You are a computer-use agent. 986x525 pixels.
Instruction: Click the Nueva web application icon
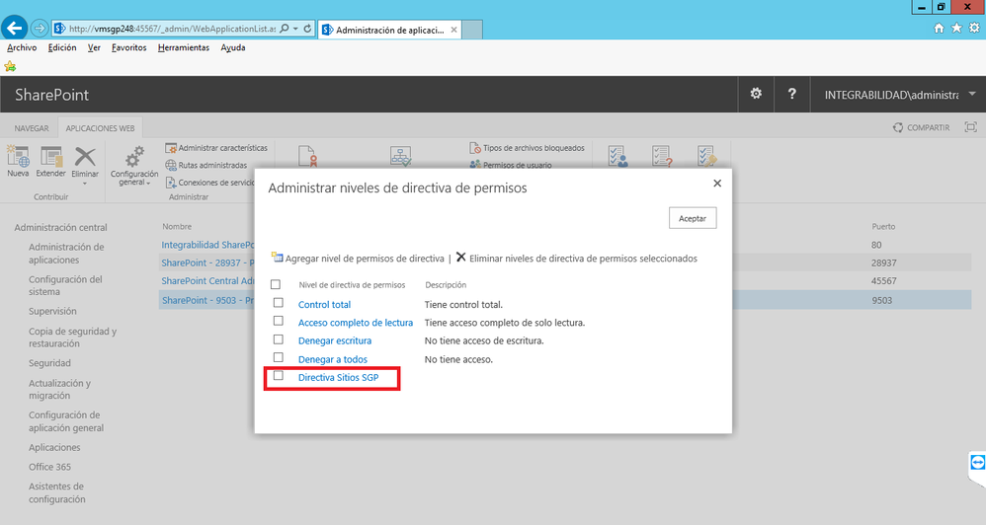[18, 156]
